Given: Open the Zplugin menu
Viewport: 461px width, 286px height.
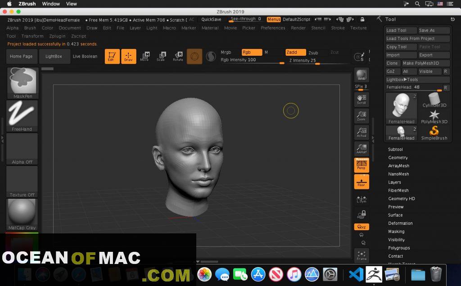Looking at the screenshot, I should 57,36.
